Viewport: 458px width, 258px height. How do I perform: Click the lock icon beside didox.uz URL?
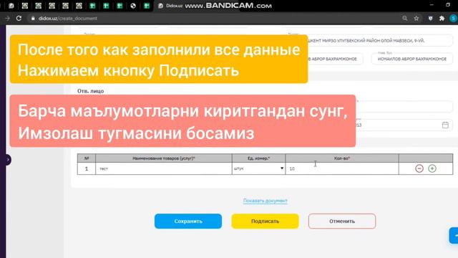pos(33,18)
